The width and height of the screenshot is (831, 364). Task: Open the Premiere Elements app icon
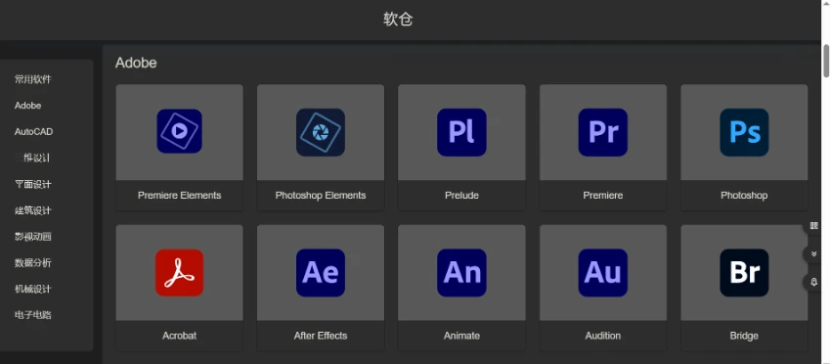(x=179, y=131)
